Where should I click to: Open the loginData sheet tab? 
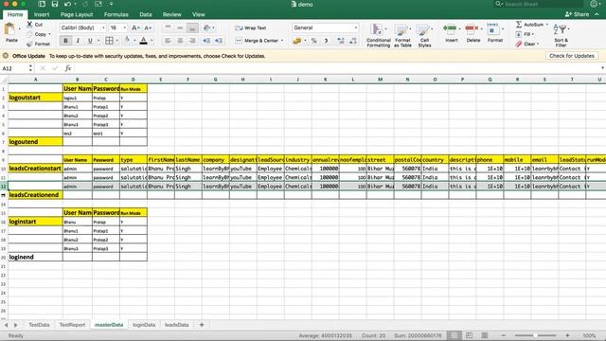click(x=144, y=325)
